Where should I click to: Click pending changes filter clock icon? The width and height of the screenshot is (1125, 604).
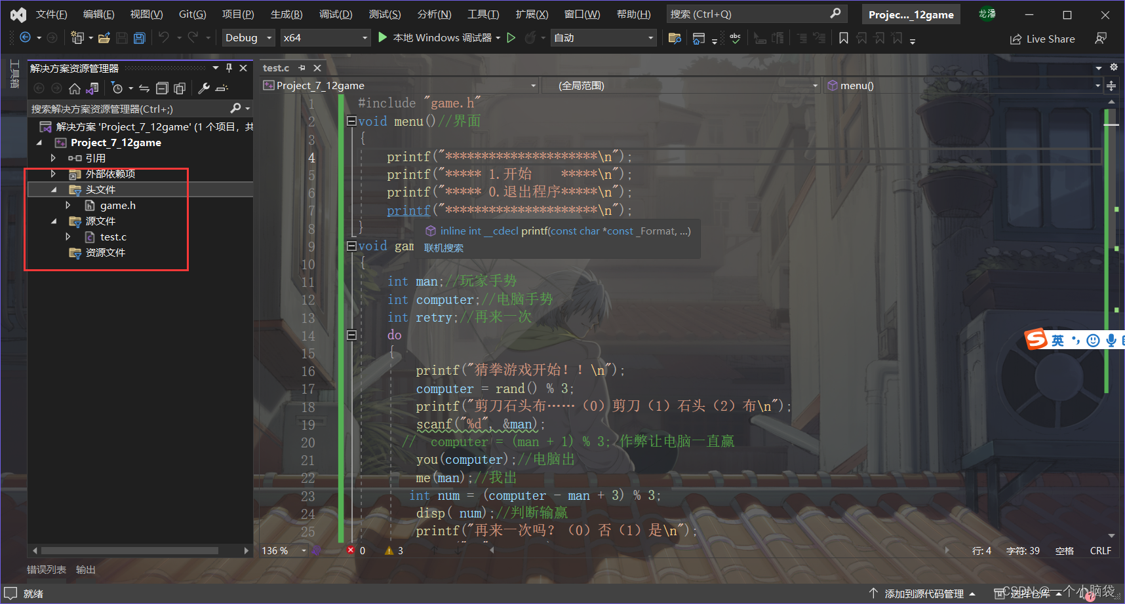pos(117,88)
